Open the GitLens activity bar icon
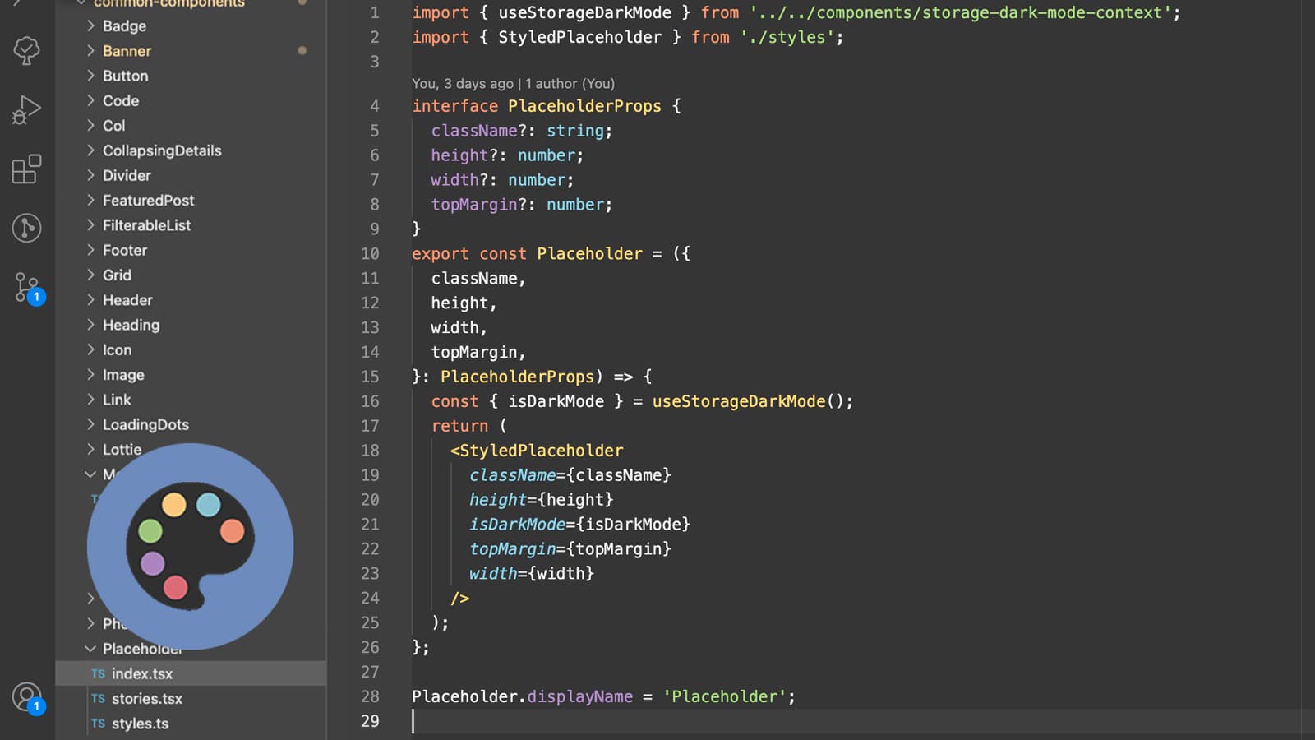1315x740 pixels. [26, 228]
